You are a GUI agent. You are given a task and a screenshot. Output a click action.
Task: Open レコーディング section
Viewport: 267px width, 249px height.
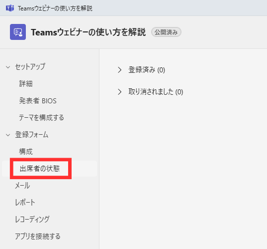32,220
